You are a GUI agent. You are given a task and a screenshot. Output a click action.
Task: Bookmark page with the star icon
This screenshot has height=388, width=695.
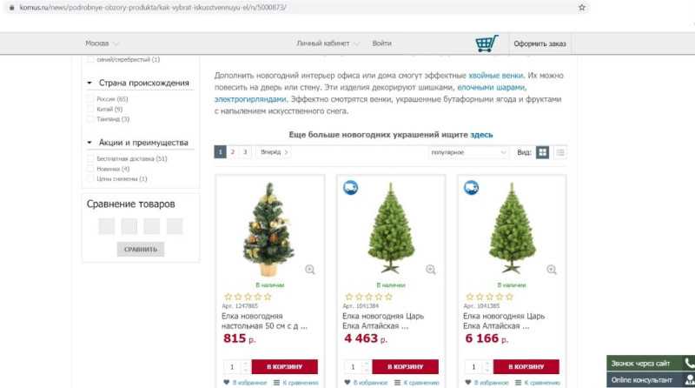click(x=582, y=8)
